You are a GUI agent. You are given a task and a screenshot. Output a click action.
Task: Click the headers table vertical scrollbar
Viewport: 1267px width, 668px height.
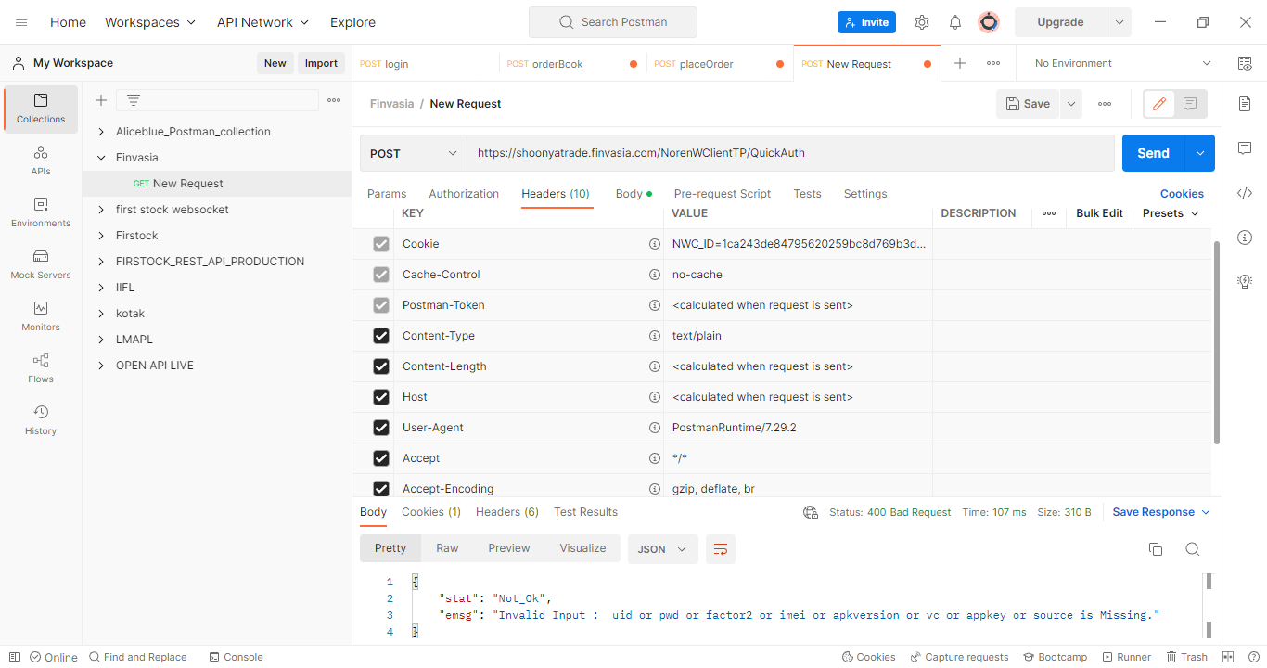tap(1216, 343)
